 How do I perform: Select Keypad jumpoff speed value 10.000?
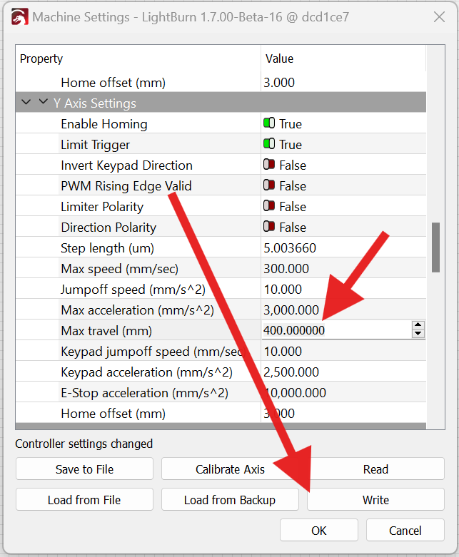[283, 352]
